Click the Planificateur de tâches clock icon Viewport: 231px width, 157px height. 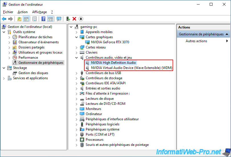15,37
